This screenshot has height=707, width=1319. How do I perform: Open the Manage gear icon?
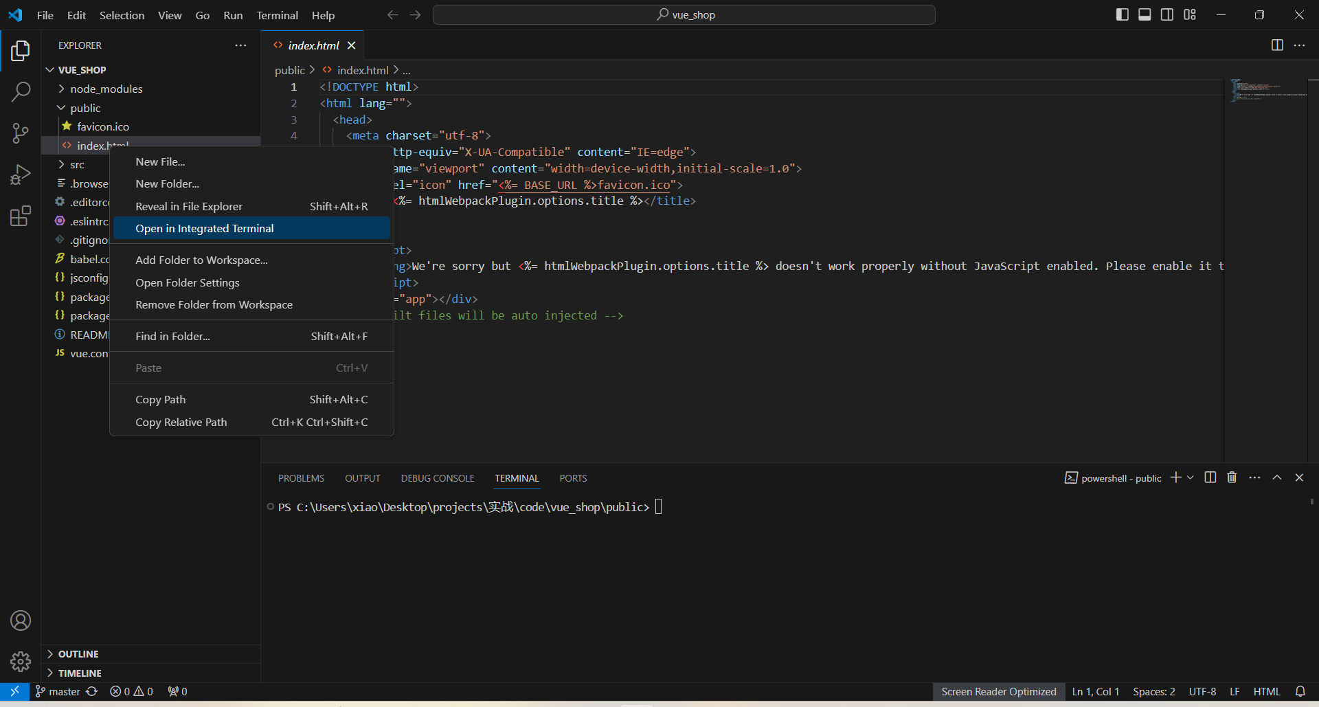coord(21,662)
